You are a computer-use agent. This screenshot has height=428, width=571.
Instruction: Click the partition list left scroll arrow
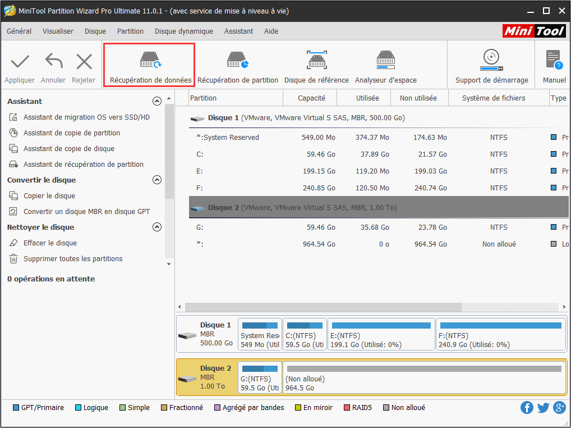coord(179,307)
